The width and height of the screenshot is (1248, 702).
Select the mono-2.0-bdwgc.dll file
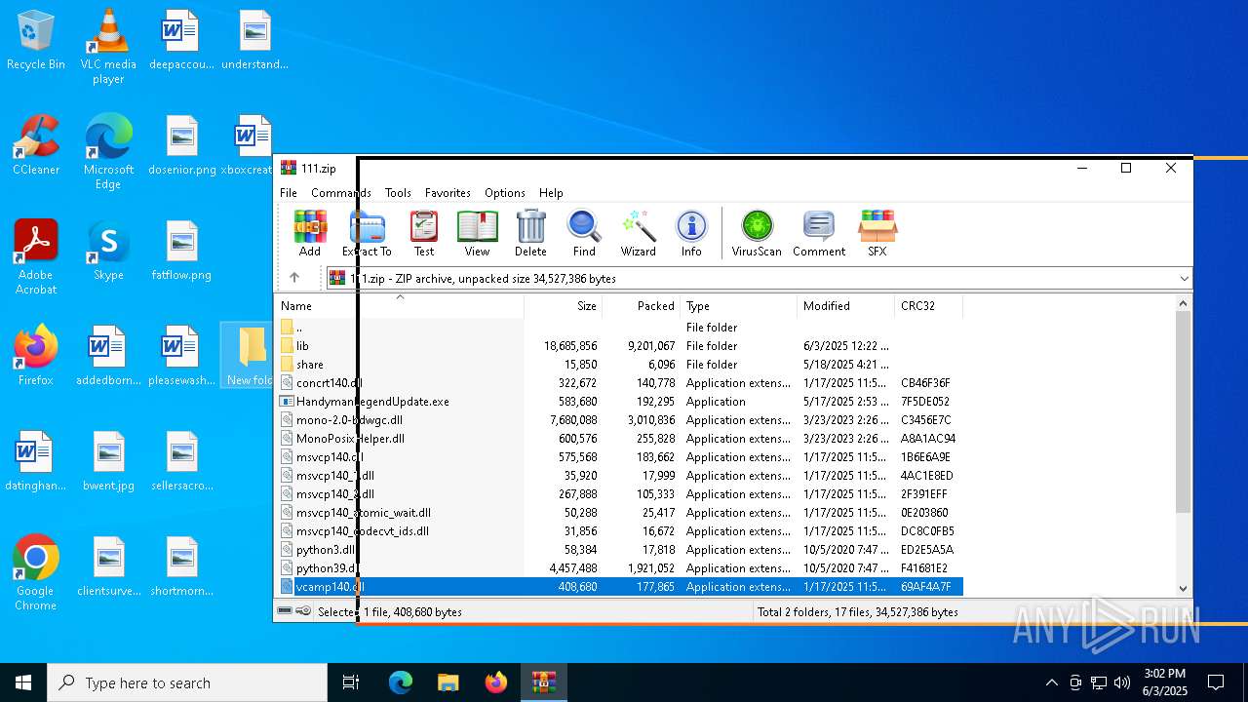point(620,420)
